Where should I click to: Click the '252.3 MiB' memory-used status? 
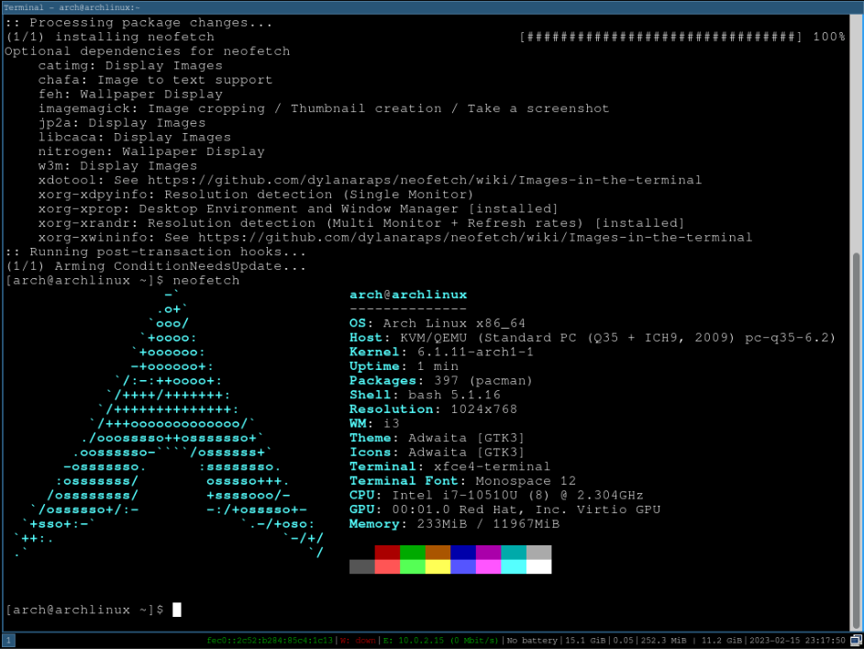[x=663, y=640]
